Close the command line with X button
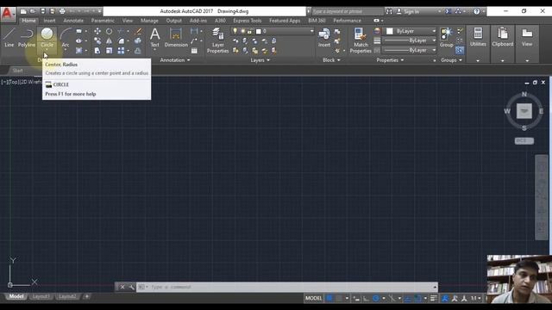This screenshot has height=310, width=552. [x=122, y=287]
